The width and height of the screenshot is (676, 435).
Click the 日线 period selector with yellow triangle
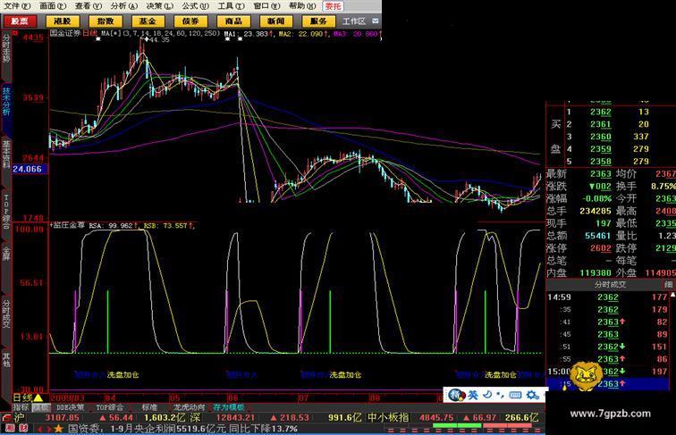coord(28,397)
